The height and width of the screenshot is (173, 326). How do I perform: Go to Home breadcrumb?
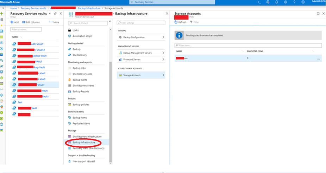13,8
